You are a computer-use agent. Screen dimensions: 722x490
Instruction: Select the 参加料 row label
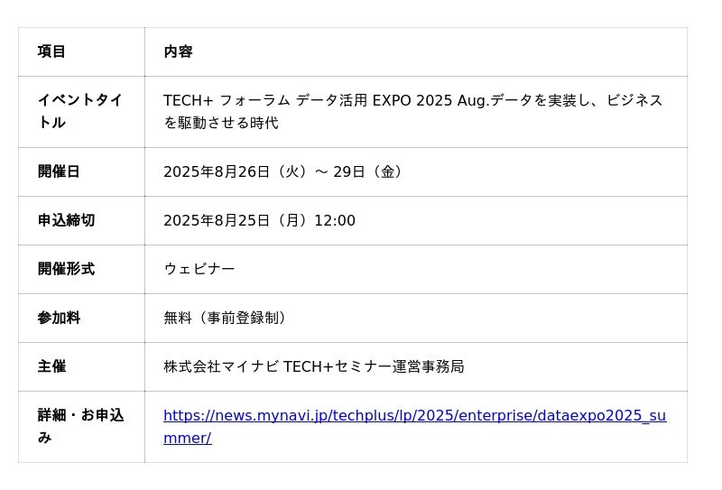tap(59, 318)
